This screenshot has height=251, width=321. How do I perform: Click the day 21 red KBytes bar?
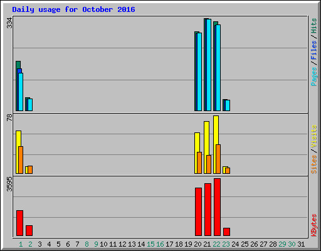[x=208, y=210]
